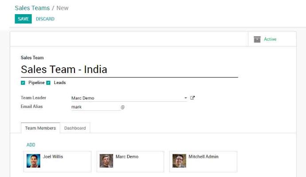This screenshot has width=306, height=177.
Task: Click Mitchell Admin avatar photo
Action: [179, 161]
